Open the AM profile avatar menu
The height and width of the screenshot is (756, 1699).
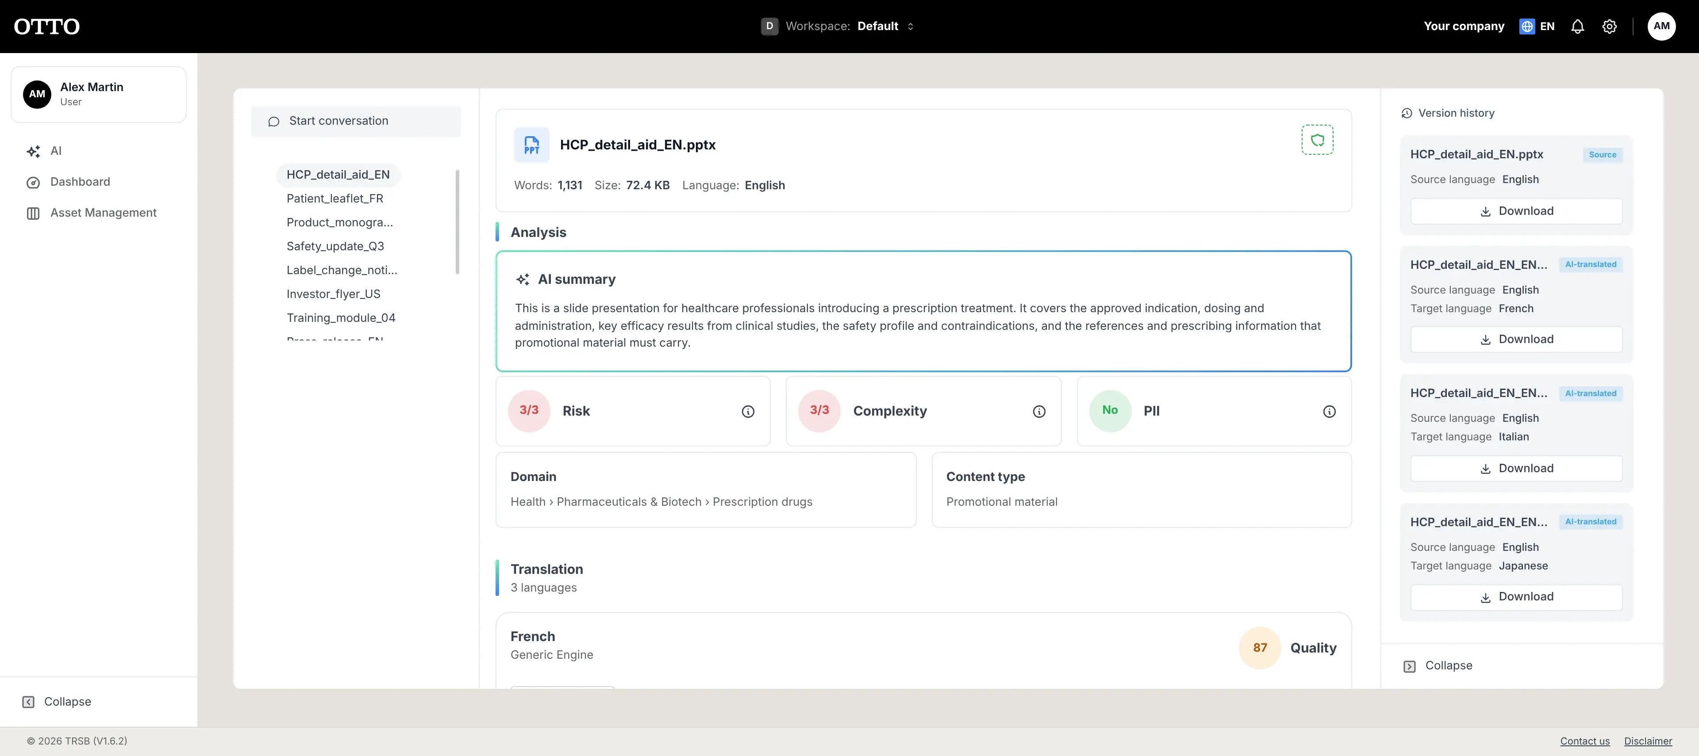coord(1661,27)
